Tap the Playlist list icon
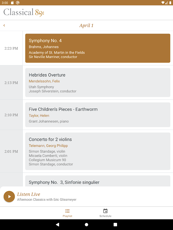 point(67,211)
